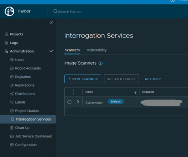The height and width of the screenshot is (157, 188).
Task: Click the Administration icon in sidebar
Action: 6,51
